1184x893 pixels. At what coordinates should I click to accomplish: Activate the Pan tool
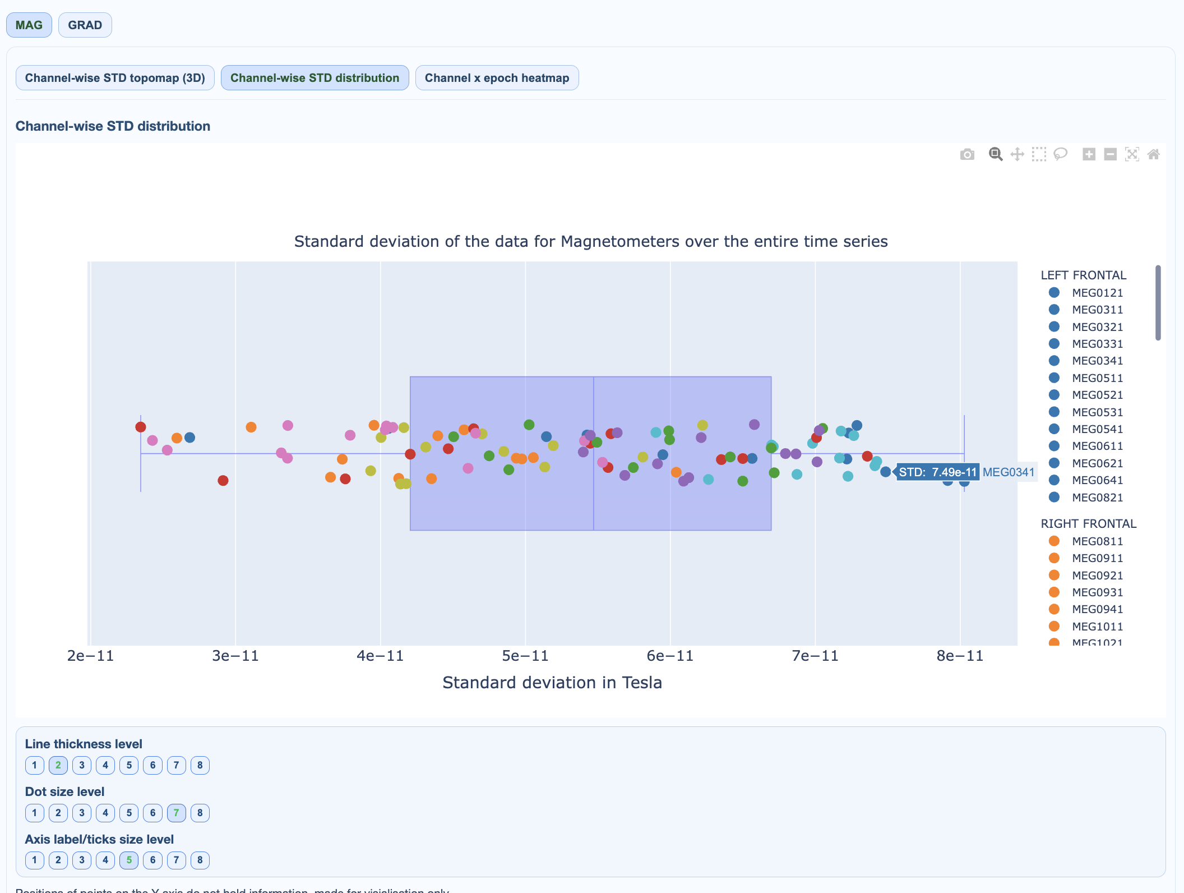click(x=1017, y=154)
